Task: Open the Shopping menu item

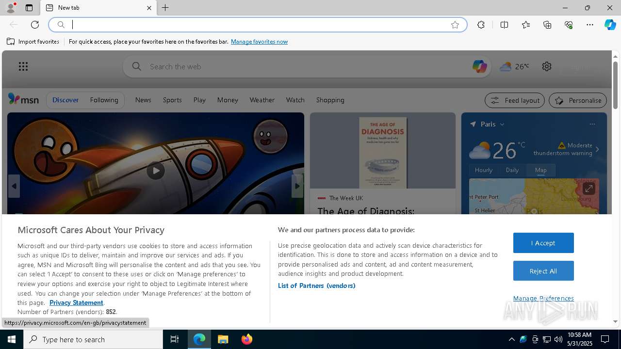Action: point(330,100)
